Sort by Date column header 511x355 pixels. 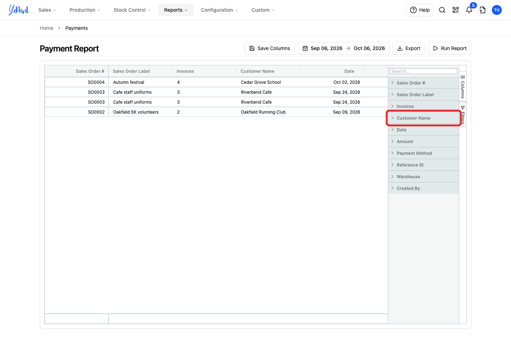332,71
